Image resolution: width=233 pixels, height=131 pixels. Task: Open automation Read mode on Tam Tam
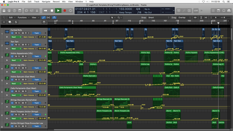[x=16, y=49]
